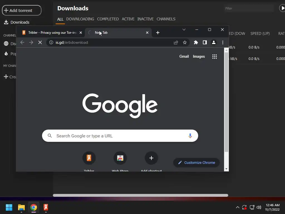The width and height of the screenshot is (285, 214).
Task: Click the sync update tray icon
Action: pos(244,207)
